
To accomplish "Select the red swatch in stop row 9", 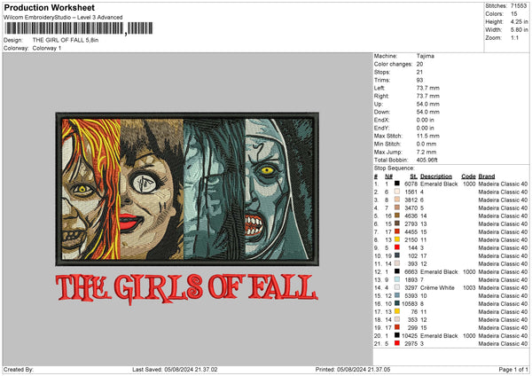I will [397, 247].
